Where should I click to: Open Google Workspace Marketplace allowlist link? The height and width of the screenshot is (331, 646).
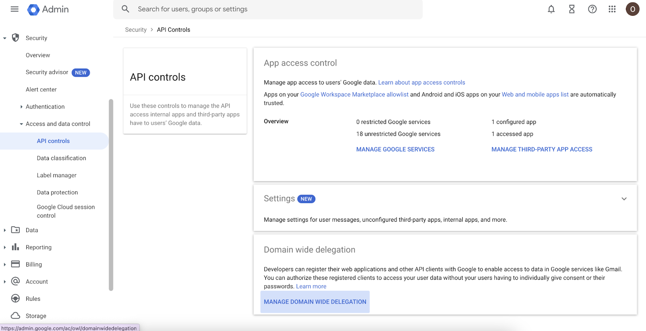click(x=354, y=94)
